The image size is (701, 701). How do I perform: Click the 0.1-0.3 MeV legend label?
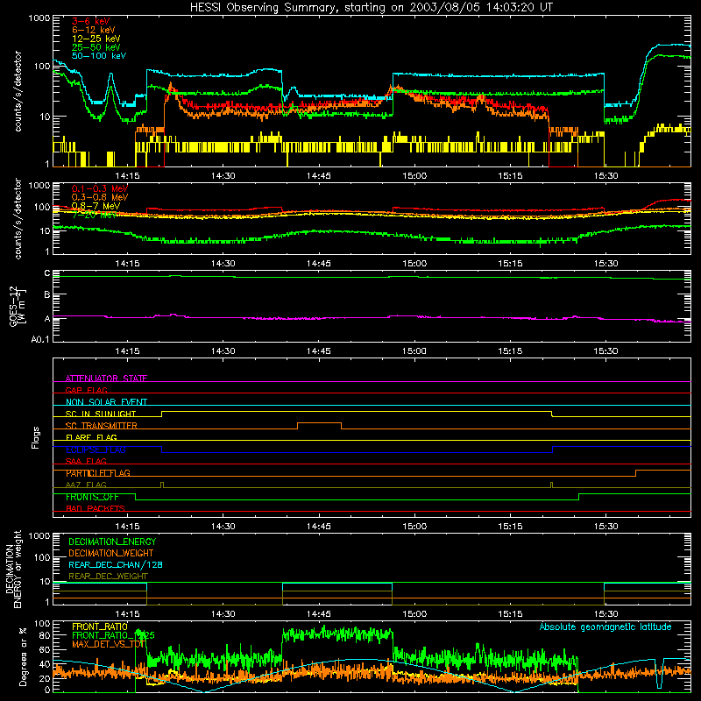(100, 188)
